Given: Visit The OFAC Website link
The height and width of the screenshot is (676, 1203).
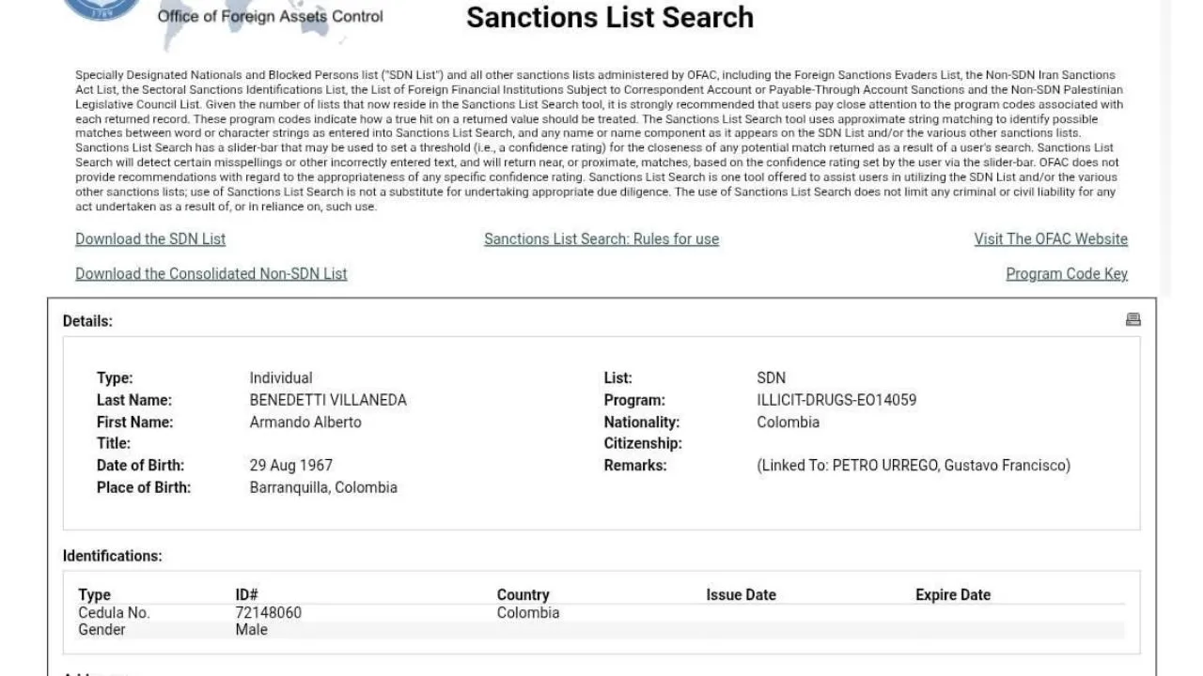Looking at the screenshot, I should tap(1051, 239).
